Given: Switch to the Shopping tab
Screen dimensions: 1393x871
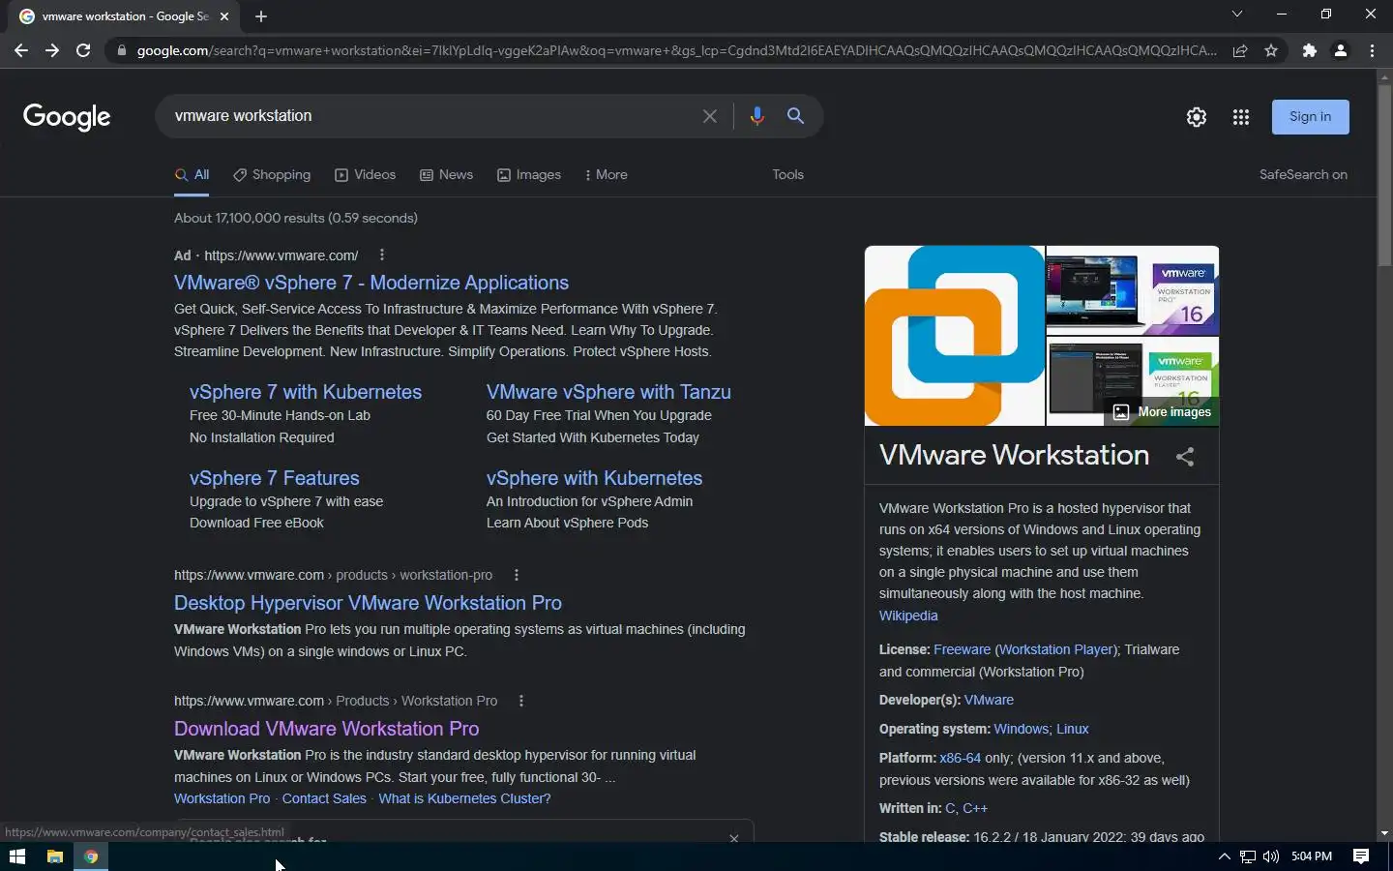Looking at the screenshot, I should [272, 175].
